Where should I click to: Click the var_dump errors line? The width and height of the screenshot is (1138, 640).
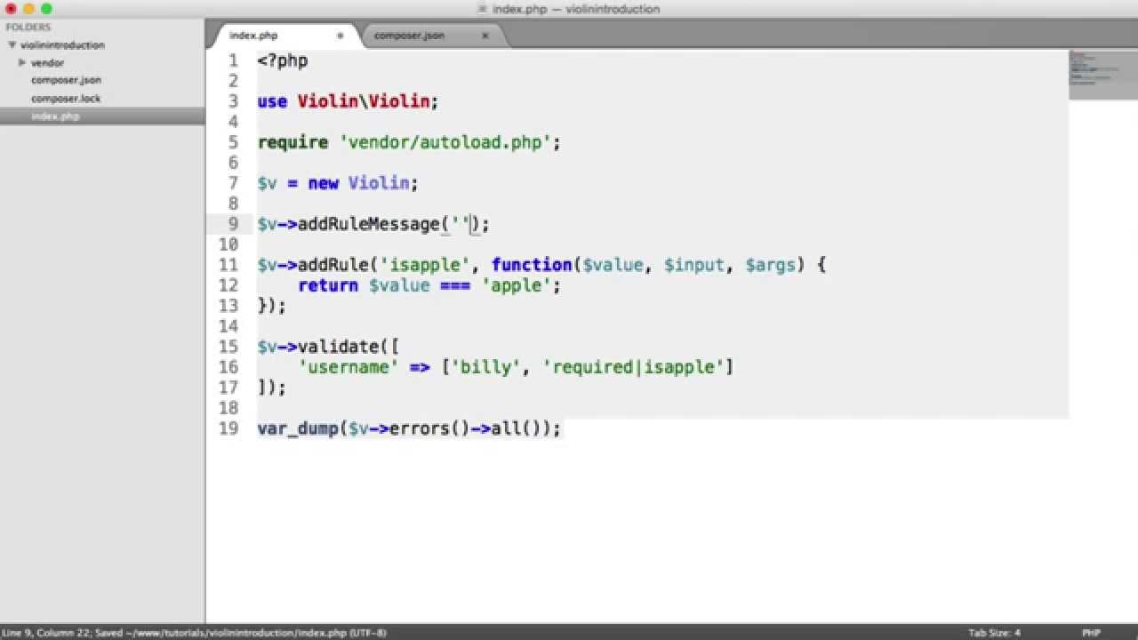pyautogui.click(x=410, y=428)
